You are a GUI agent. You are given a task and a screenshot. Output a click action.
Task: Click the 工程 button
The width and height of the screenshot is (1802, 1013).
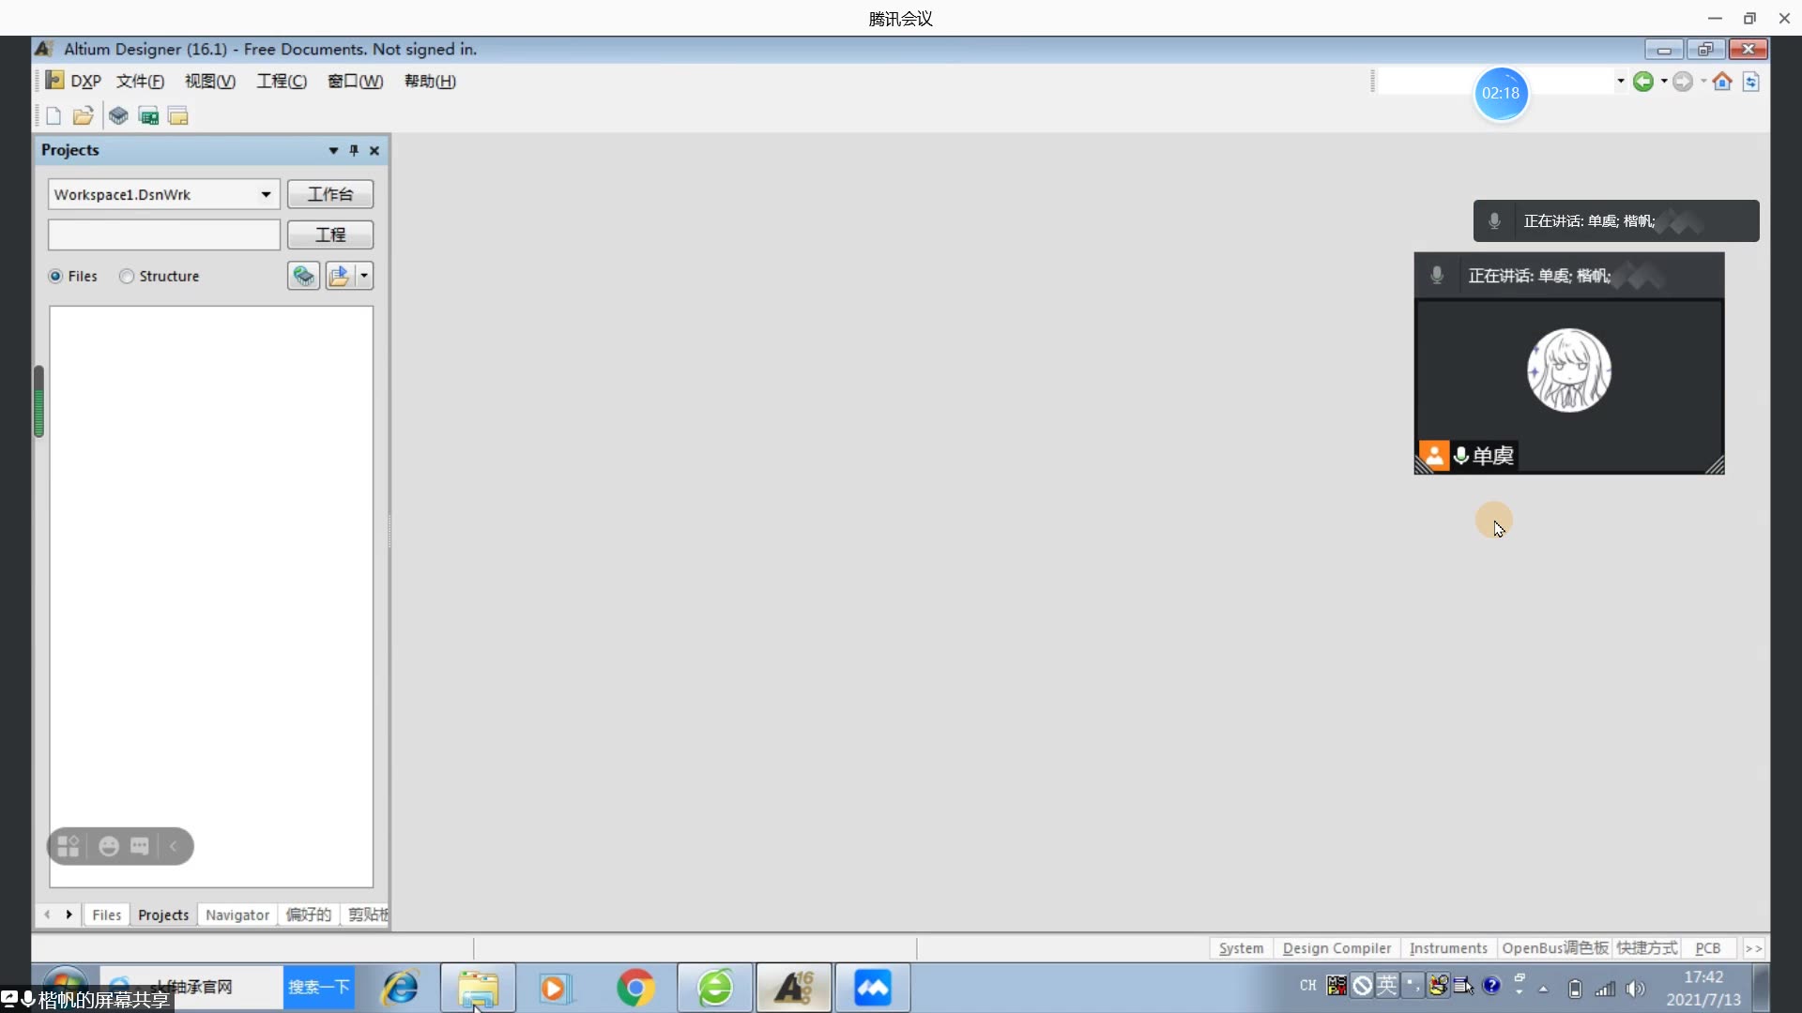tap(330, 234)
